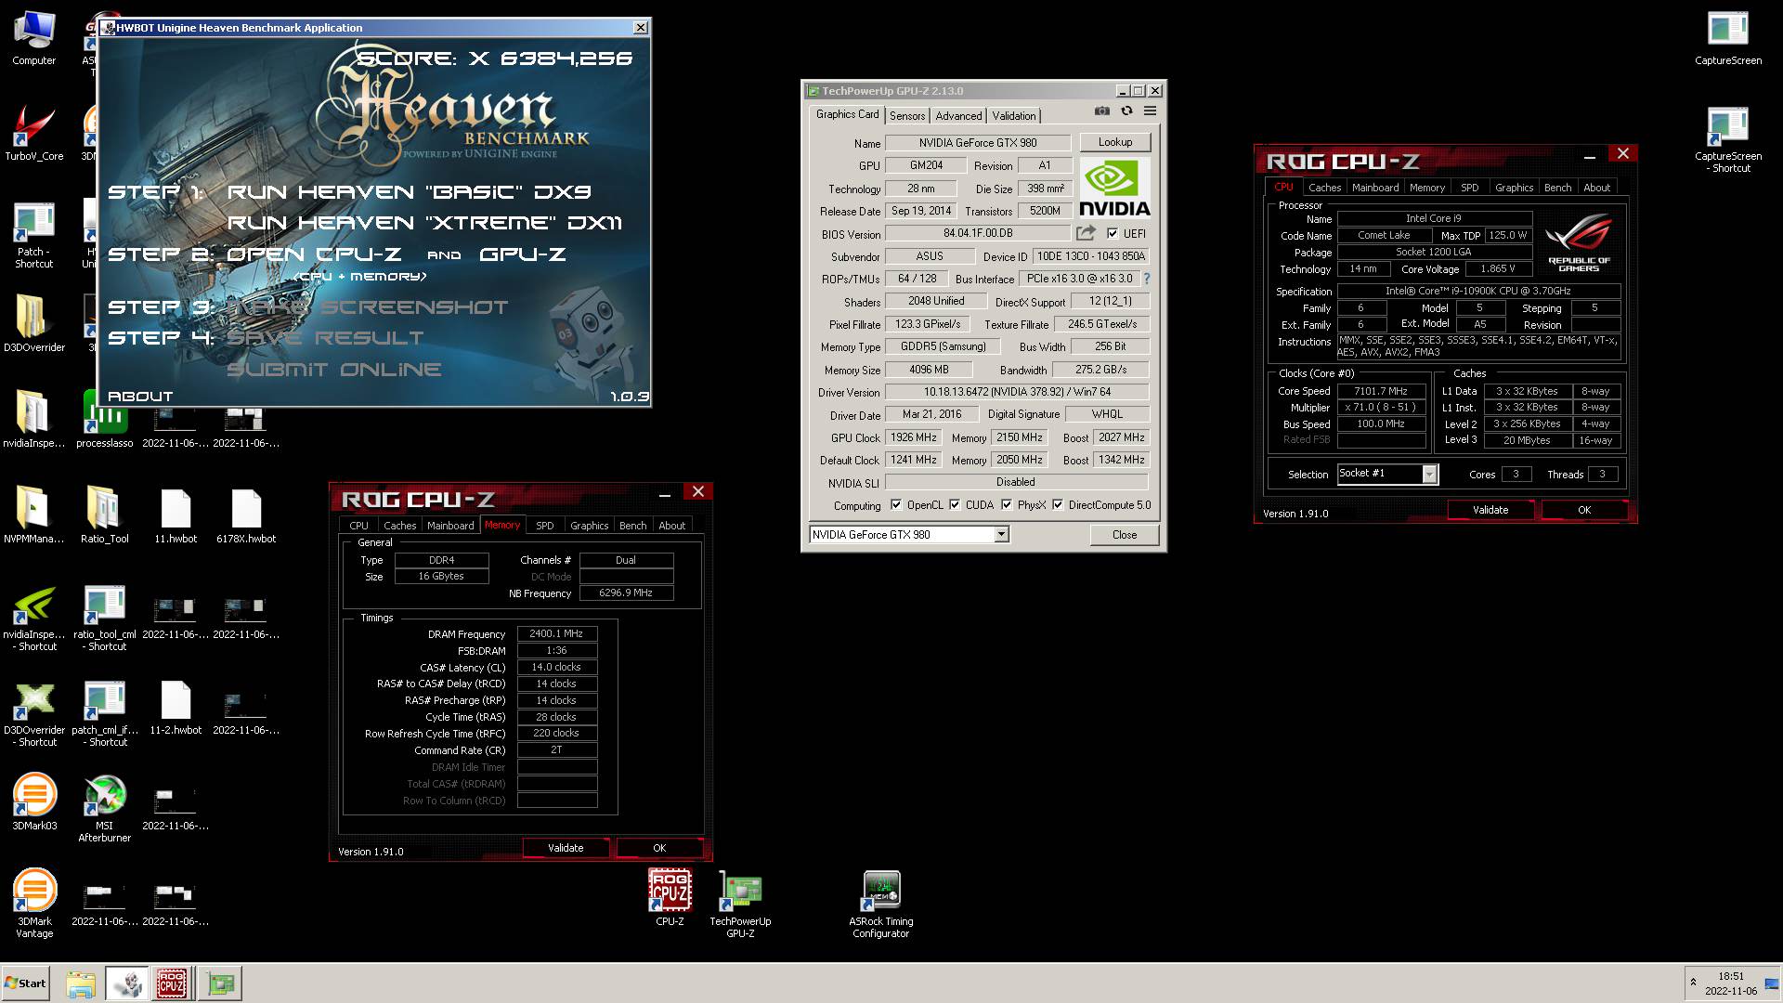1783x1003 pixels.
Task: Open the CPU-Z desktop shortcut
Action: tap(670, 897)
